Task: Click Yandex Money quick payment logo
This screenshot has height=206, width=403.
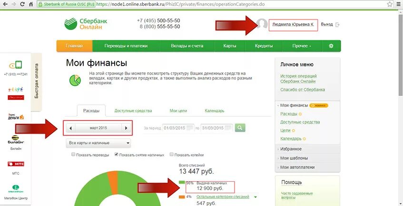Action: (16, 117)
